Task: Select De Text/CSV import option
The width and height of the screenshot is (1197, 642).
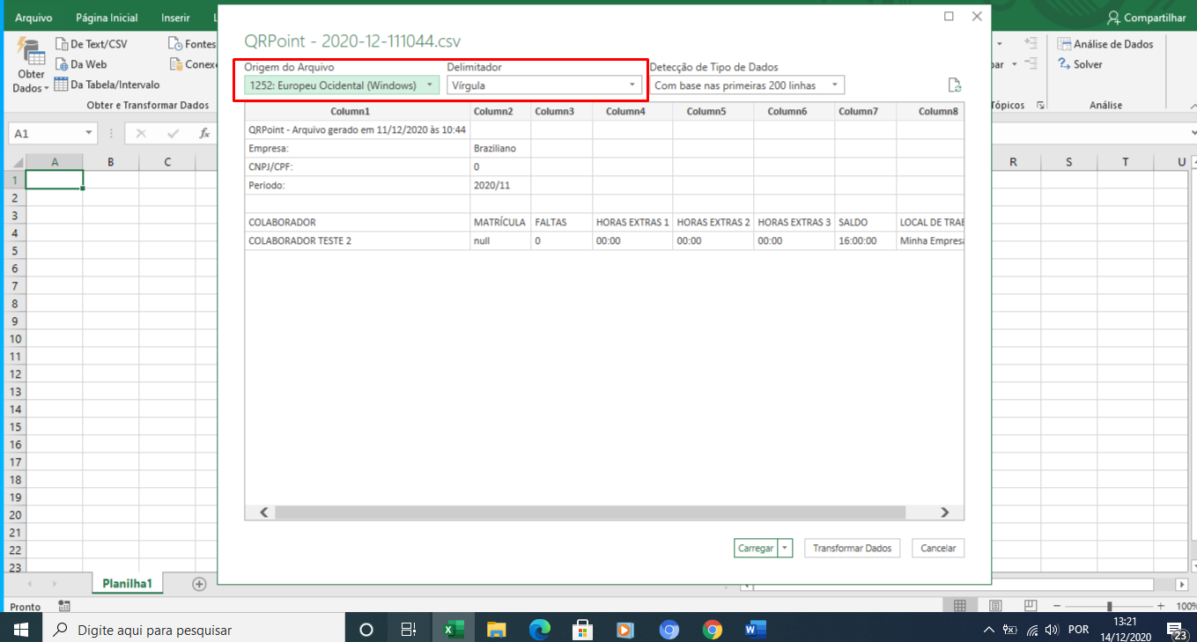Action: click(92, 44)
